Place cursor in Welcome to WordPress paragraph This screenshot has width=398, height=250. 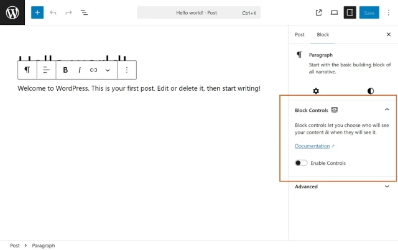coord(139,88)
